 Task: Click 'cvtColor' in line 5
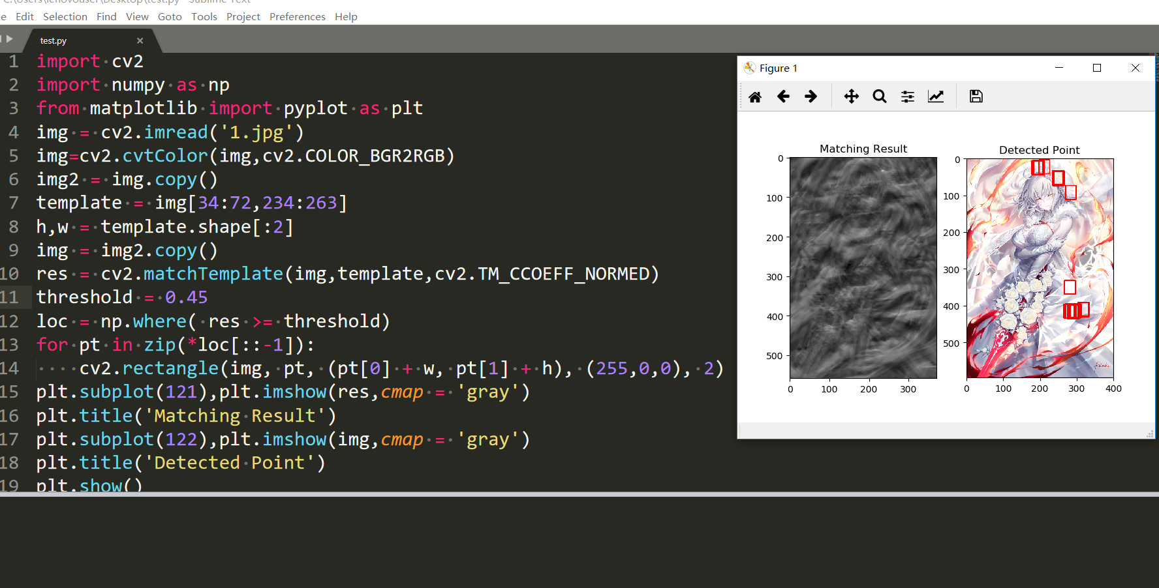tap(165, 156)
